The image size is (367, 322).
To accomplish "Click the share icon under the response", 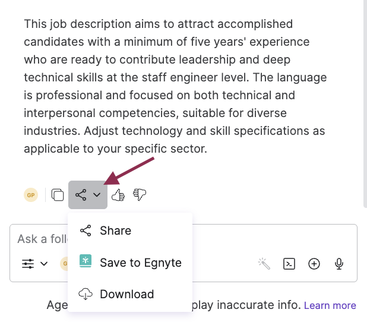I will click(x=81, y=195).
